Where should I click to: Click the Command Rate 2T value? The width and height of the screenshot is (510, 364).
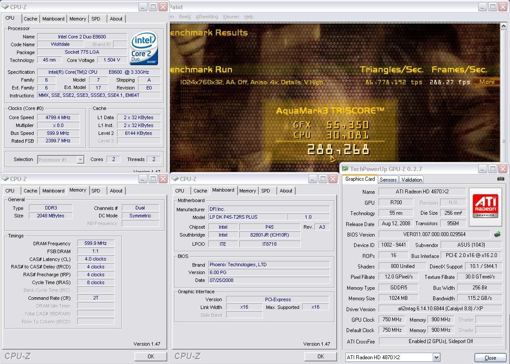coord(96,298)
